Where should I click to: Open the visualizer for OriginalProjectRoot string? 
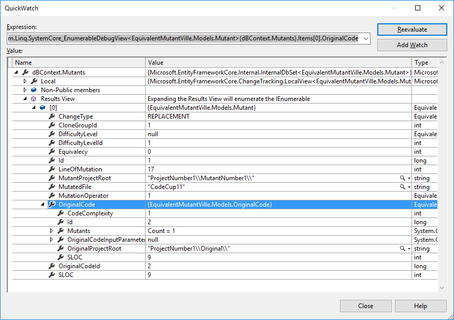click(403, 248)
